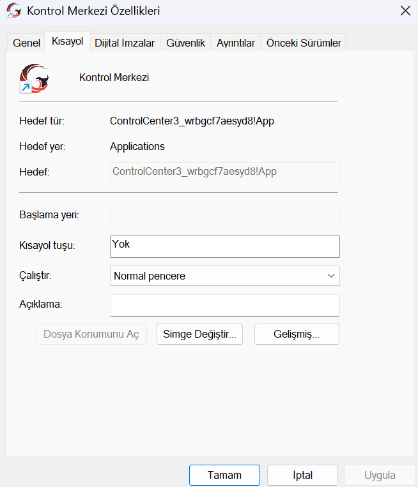The width and height of the screenshot is (418, 487).
Task: Click the Kısayol tuşu label
Action: click(47, 245)
